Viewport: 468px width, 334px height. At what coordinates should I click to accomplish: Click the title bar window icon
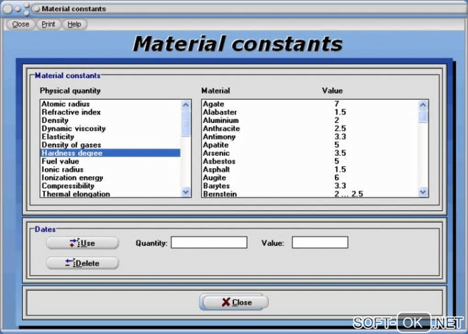point(36,9)
